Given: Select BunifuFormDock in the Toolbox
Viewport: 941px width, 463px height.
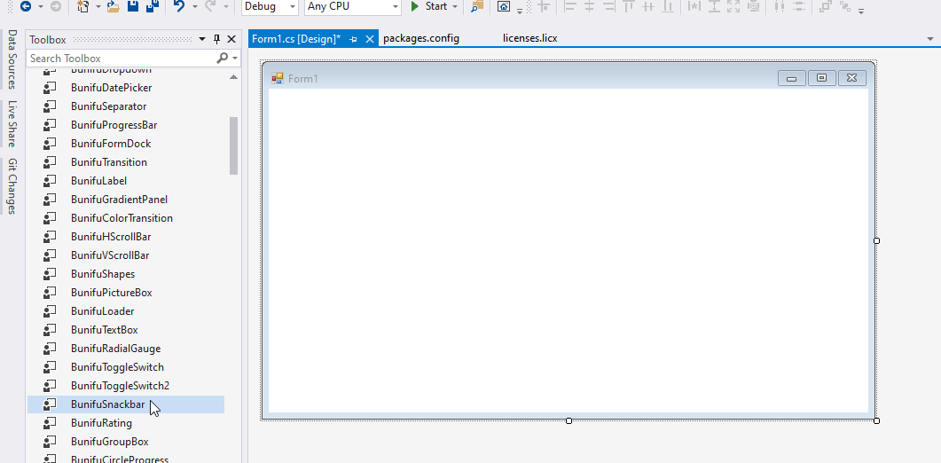Looking at the screenshot, I should tap(126, 144).
